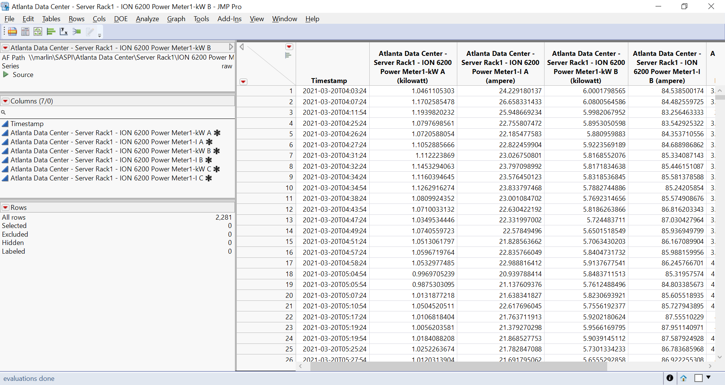Screen dimensions: 725x385
Task: Click the asterisk badge next to Power Meter1-kW A
Action: pos(217,132)
